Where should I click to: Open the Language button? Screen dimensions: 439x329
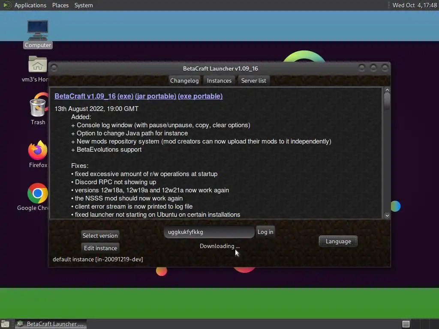[x=338, y=241]
